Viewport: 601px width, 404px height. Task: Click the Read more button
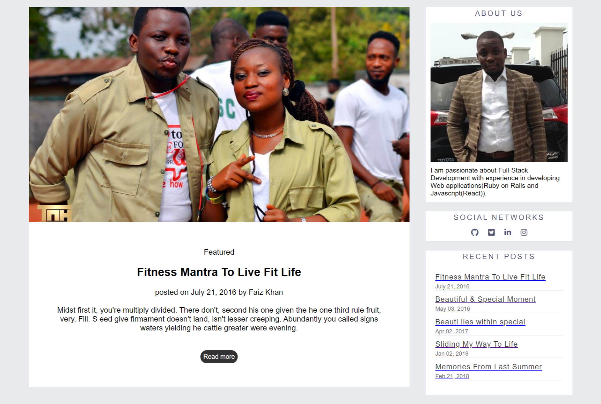click(219, 357)
